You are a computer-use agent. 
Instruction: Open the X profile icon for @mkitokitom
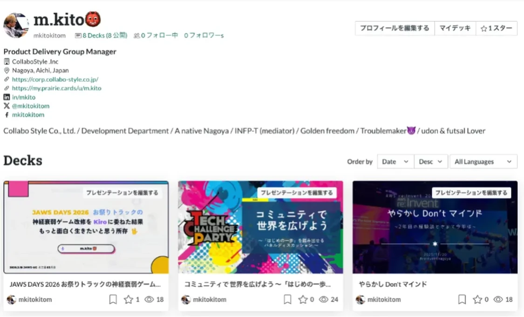pyautogui.click(x=7, y=106)
